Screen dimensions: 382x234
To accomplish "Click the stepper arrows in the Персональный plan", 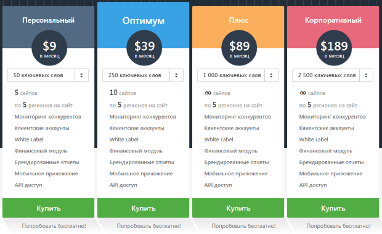I will [81, 75].
